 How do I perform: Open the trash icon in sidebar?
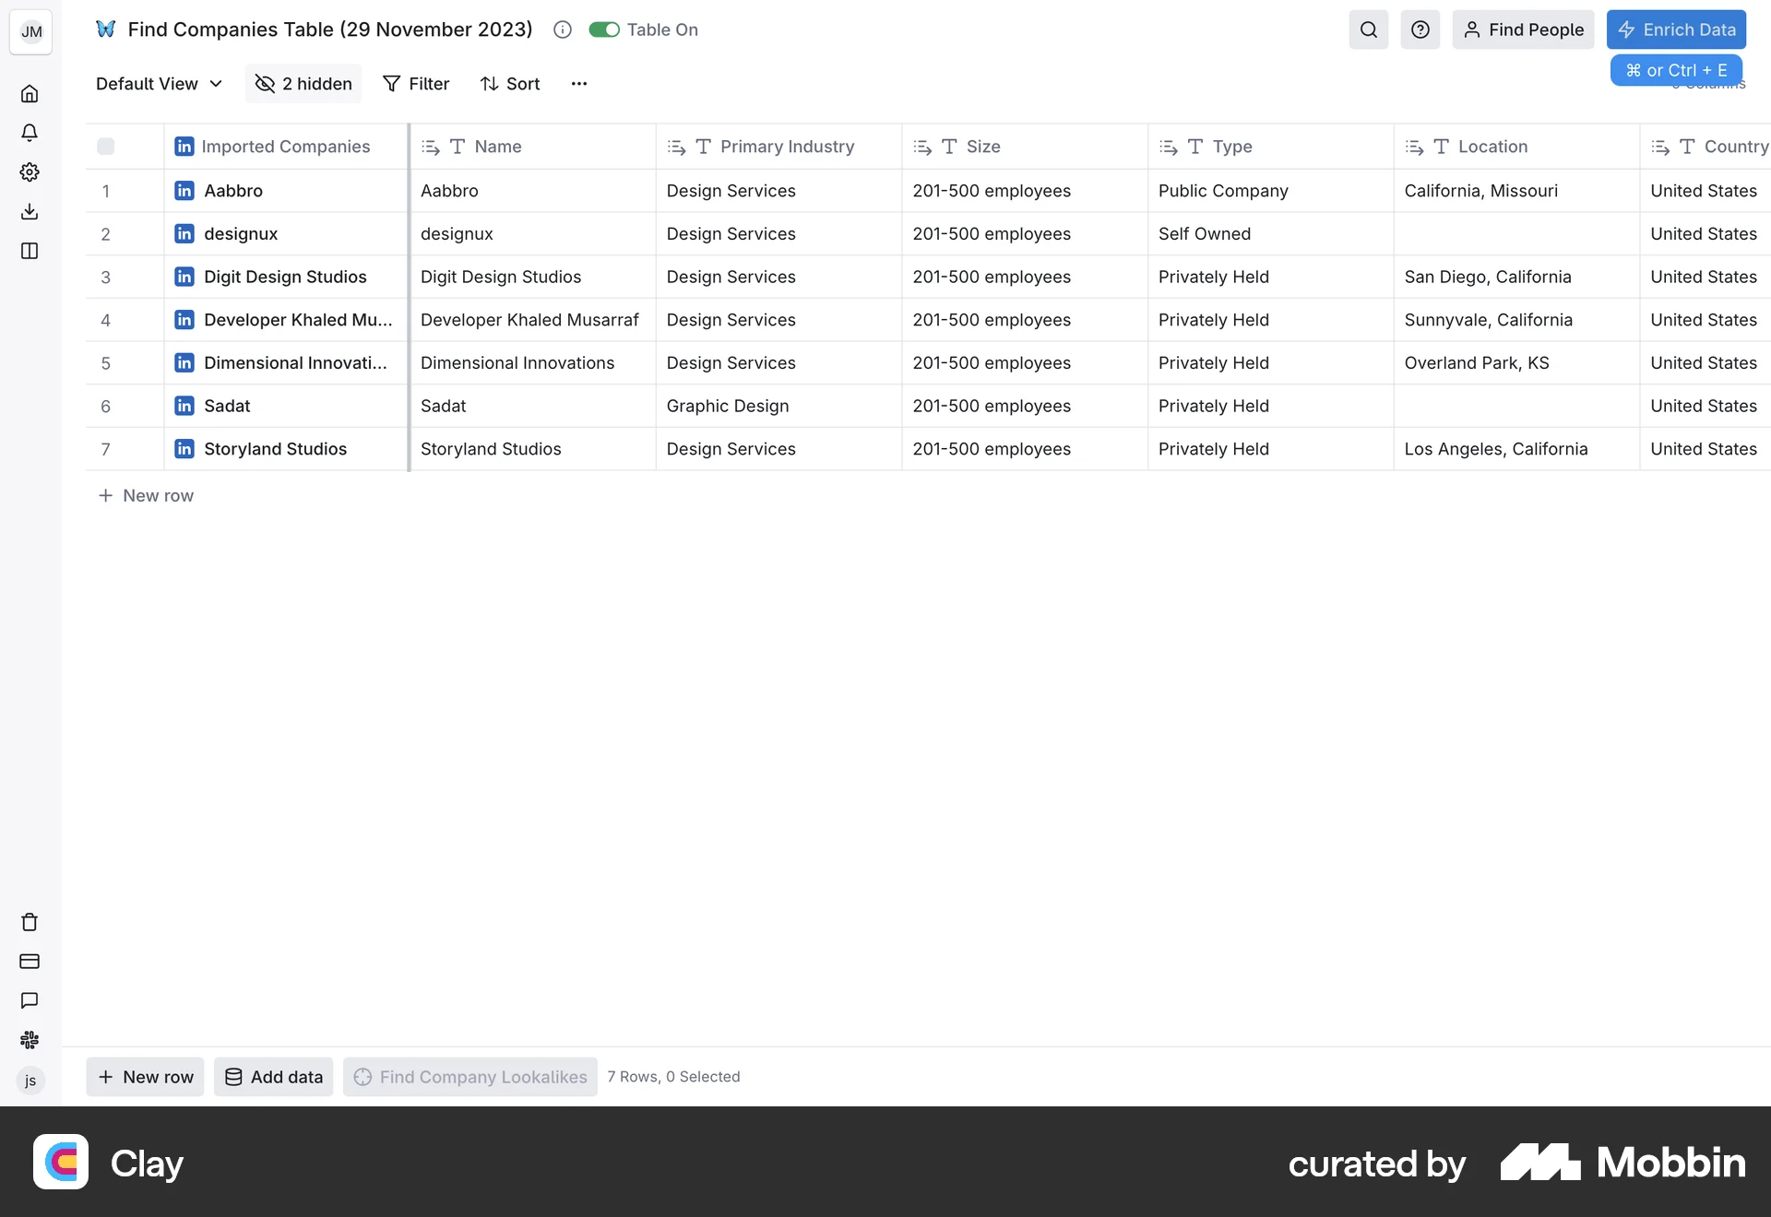pos(30,922)
